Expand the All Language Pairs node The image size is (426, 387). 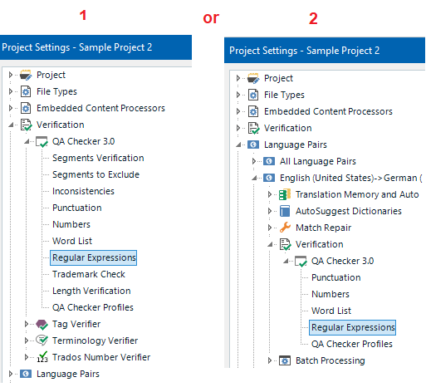pos(254,161)
